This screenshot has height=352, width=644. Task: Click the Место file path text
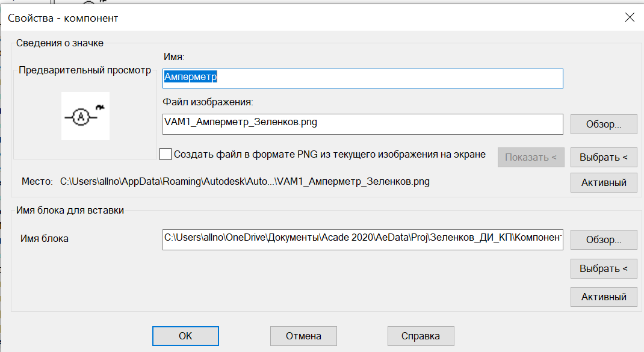pyautogui.click(x=245, y=182)
